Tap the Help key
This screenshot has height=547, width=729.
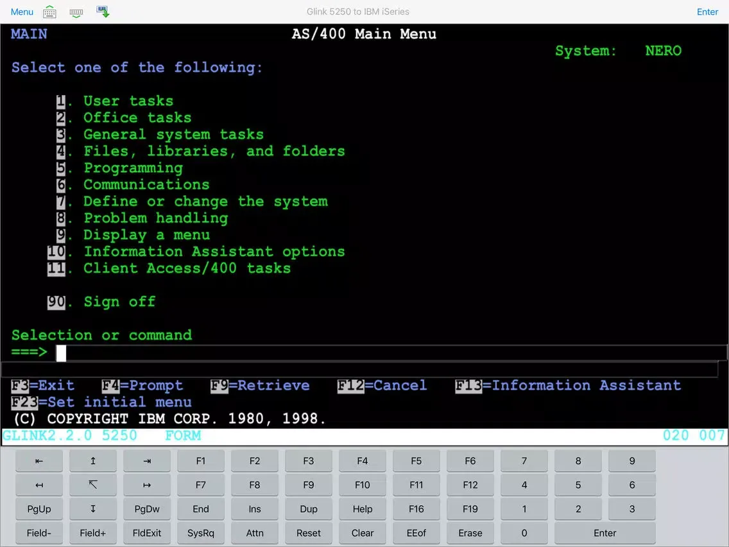pos(363,509)
